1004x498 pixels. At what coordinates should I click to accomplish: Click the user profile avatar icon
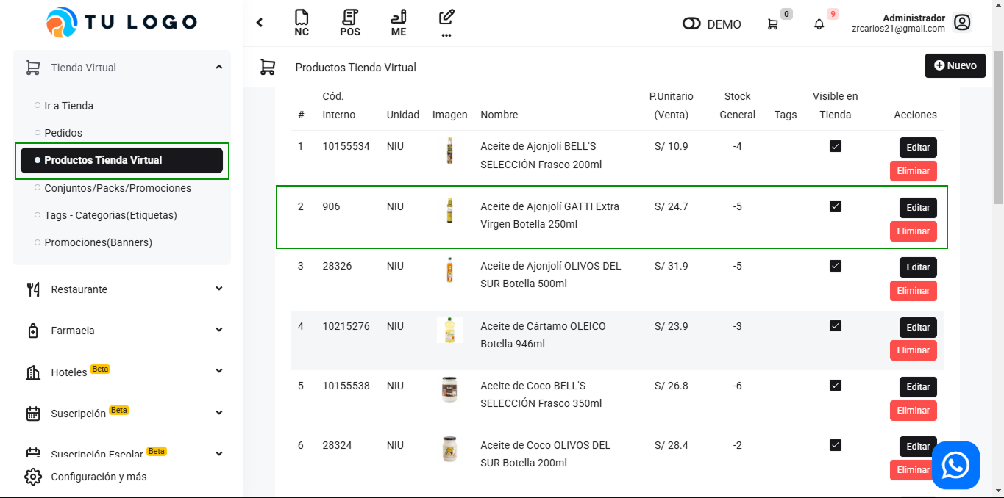[962, 23]
